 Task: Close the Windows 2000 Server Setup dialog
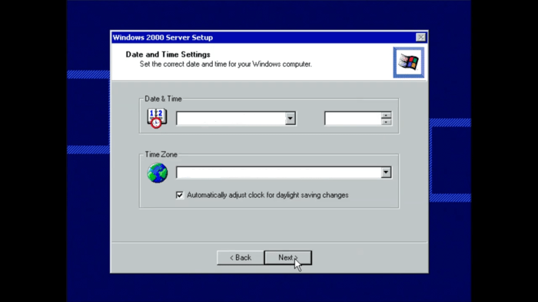coord(420,38)
